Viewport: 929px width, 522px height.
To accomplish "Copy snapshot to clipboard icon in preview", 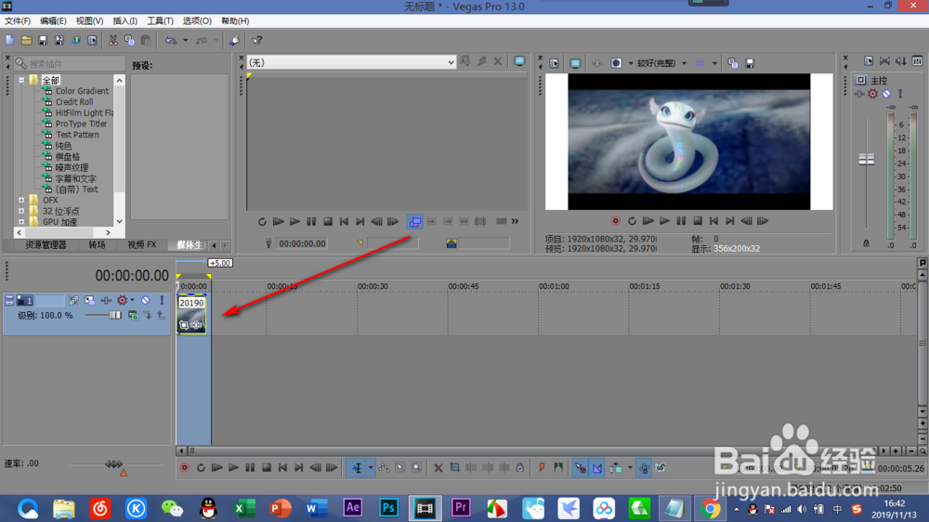I will [x=733, y=63].
